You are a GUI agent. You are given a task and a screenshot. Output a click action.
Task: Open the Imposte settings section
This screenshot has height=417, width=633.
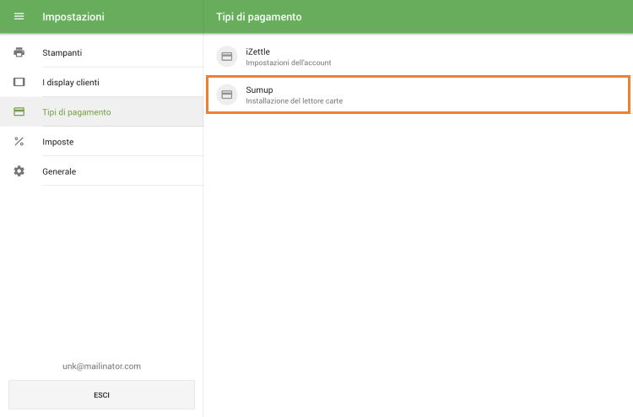tap(58, 142)
